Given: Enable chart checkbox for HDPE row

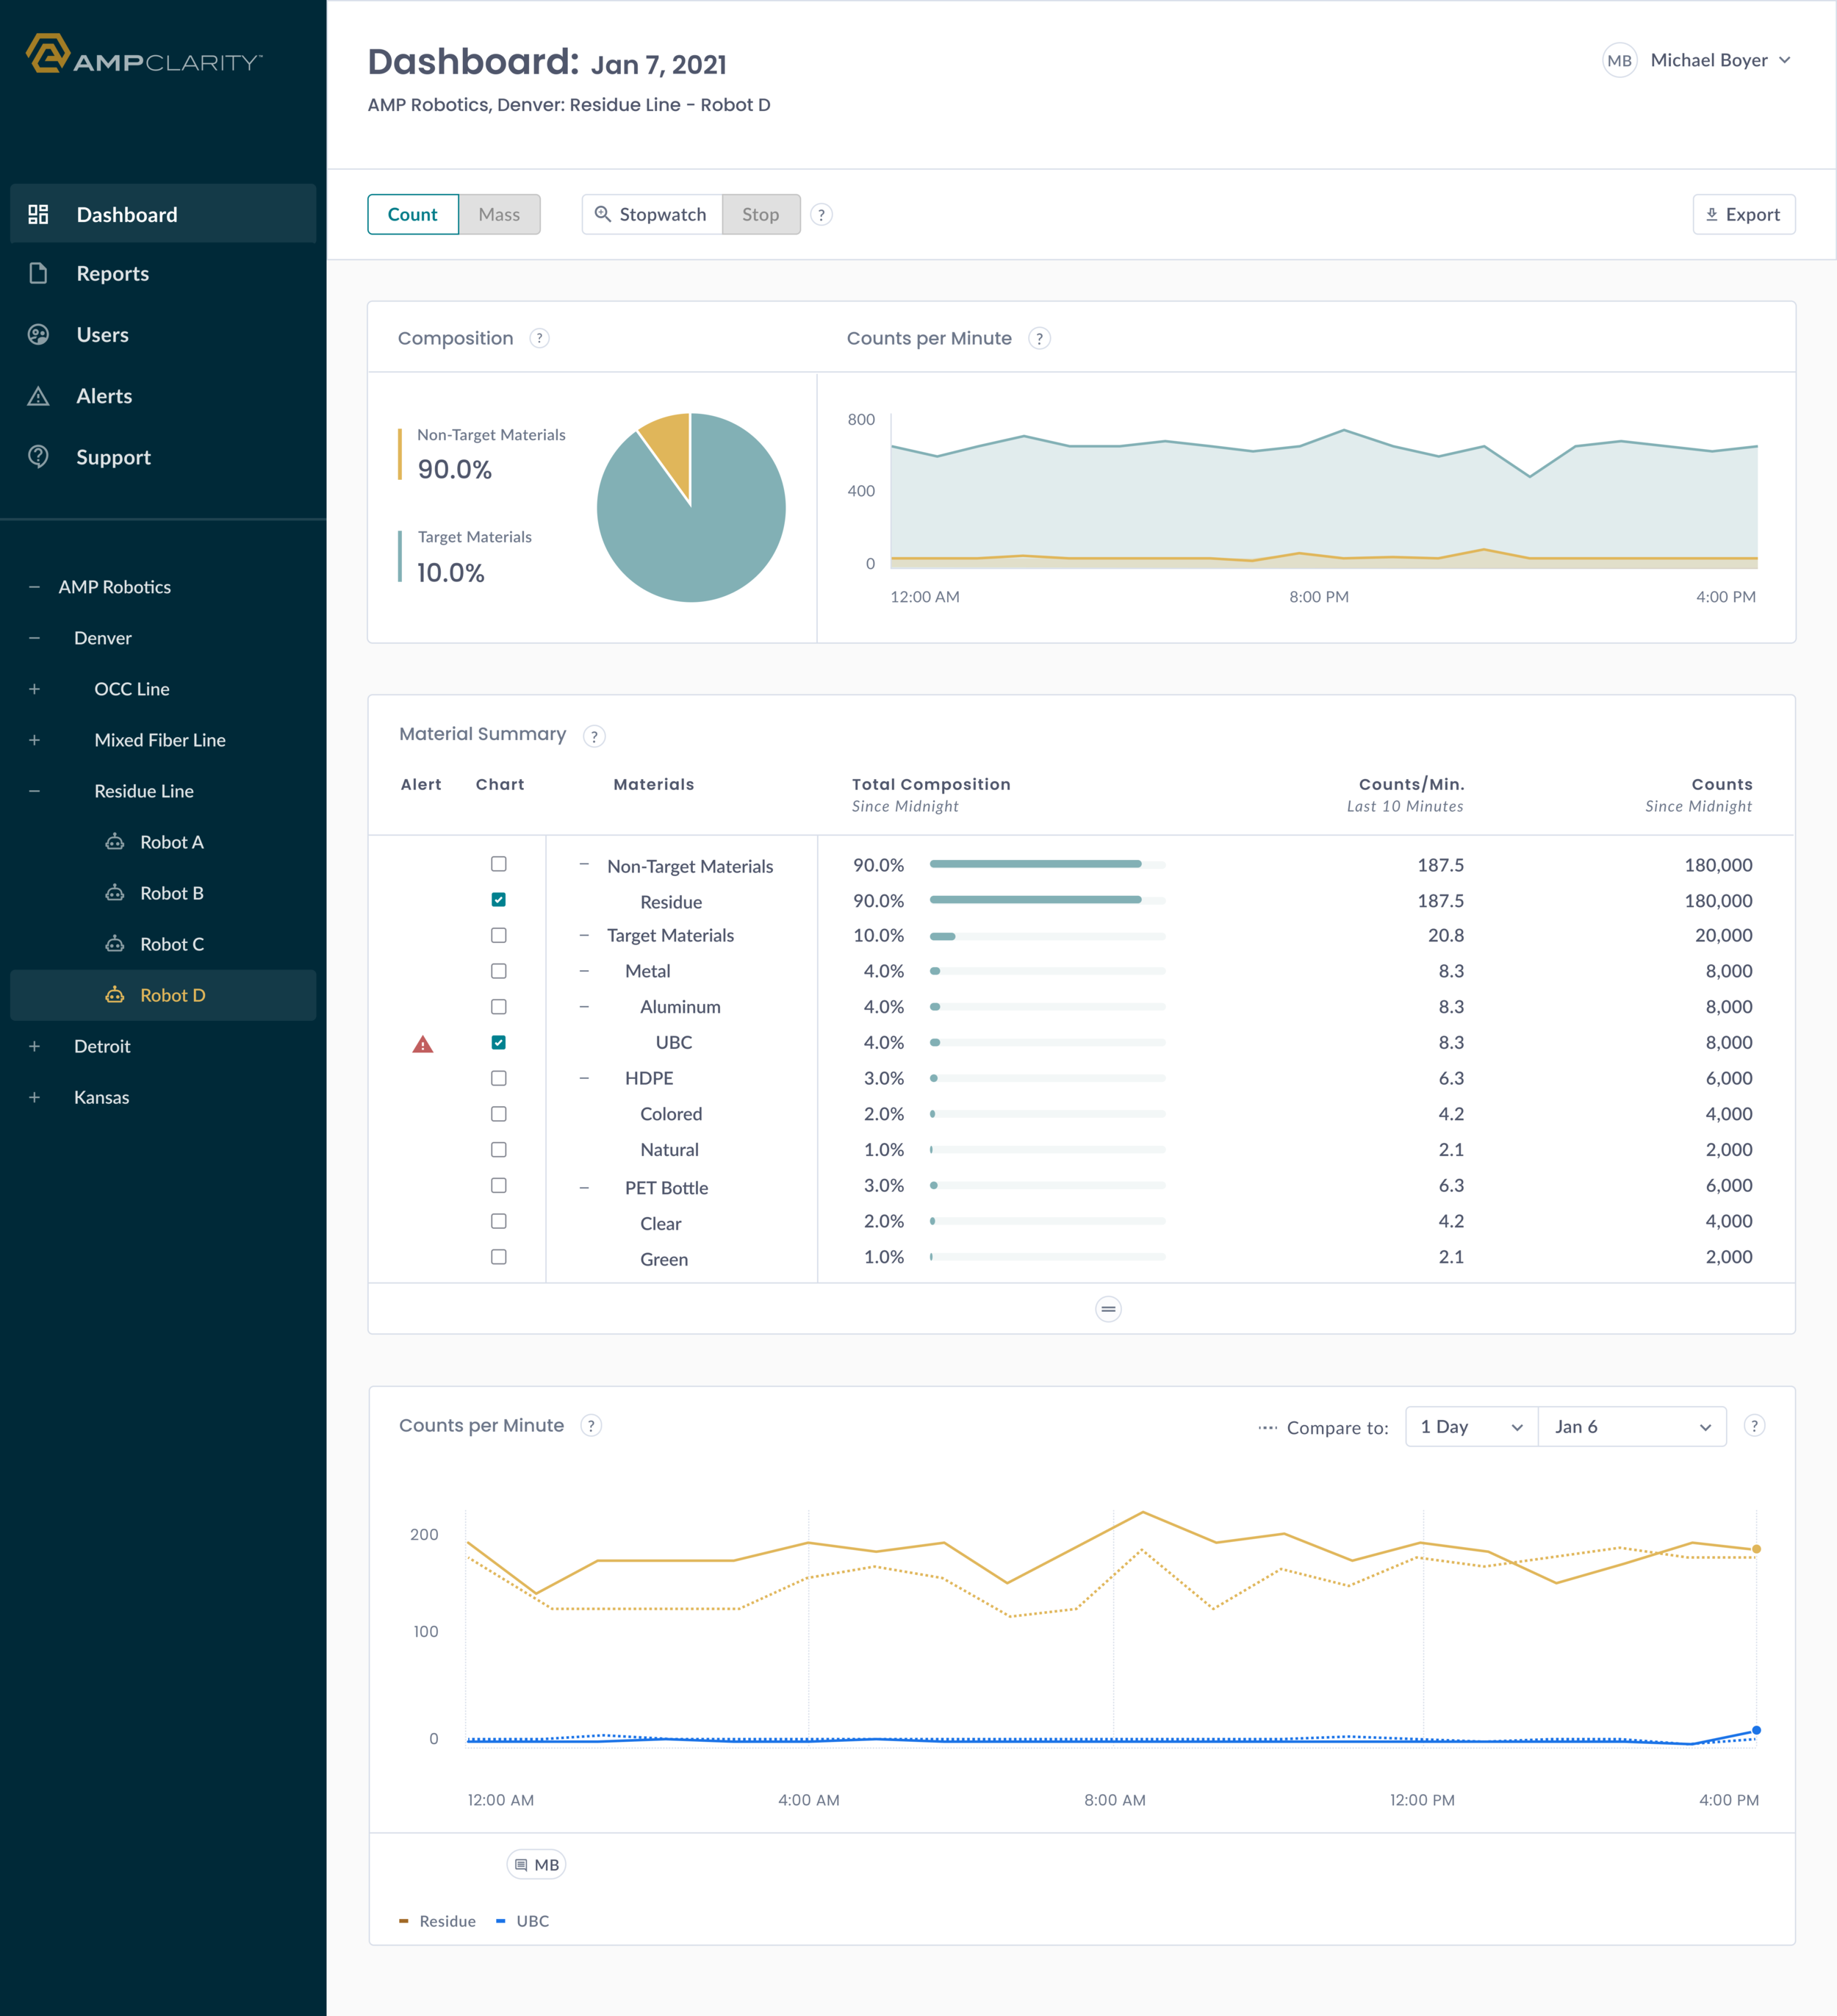Looking at the screenshot, I should click(x=499, y=1078).
